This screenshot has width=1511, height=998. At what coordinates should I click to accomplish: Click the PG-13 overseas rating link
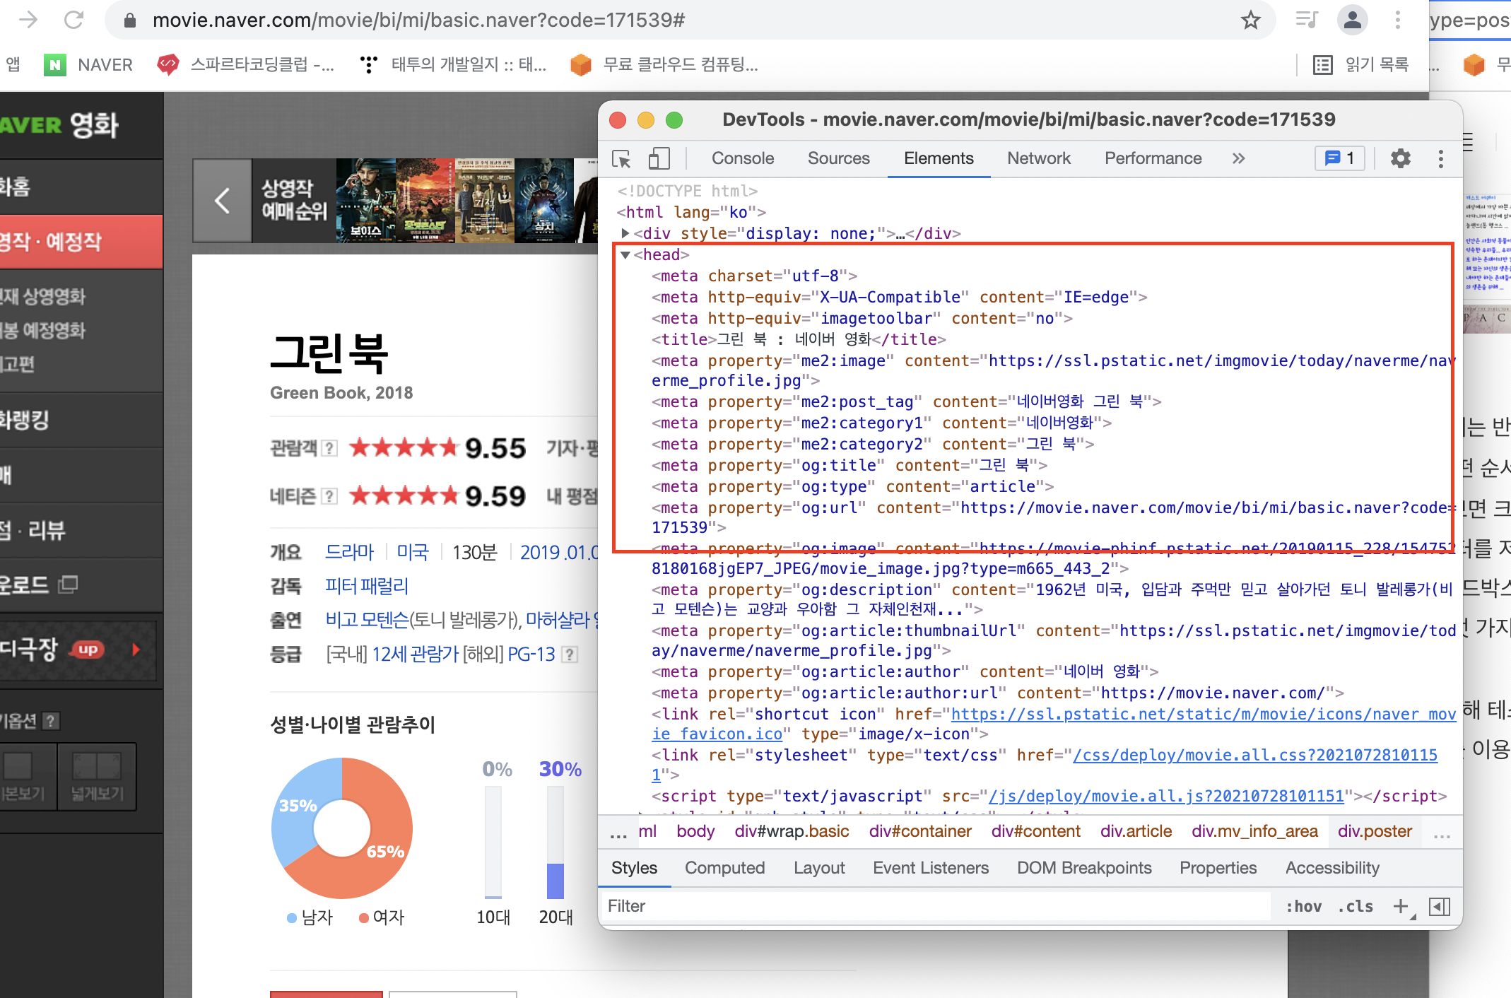[531, 654]
